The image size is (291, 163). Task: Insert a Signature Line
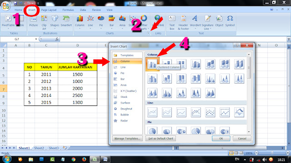207,22
